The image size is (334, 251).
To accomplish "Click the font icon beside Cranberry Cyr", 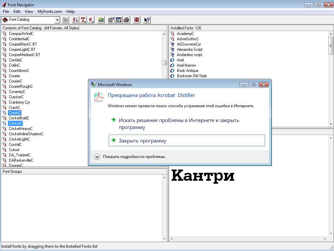I will pos(5,102).
